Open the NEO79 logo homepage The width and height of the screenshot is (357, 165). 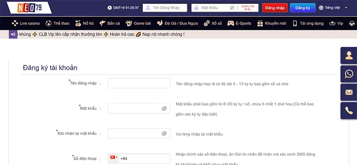coord(29,8)
